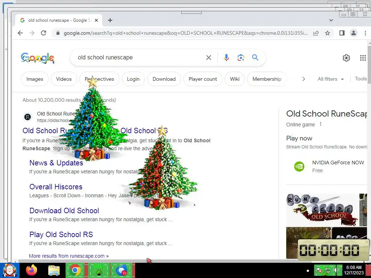Select the Player count chip

pyautogui.click(x=203, y=79)
